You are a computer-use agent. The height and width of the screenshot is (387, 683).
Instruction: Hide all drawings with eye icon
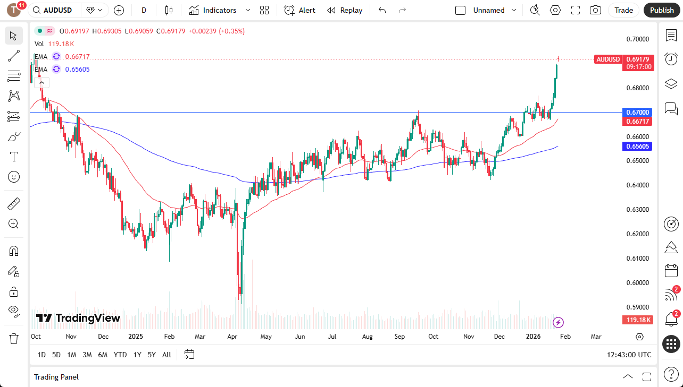pos(13,311)
